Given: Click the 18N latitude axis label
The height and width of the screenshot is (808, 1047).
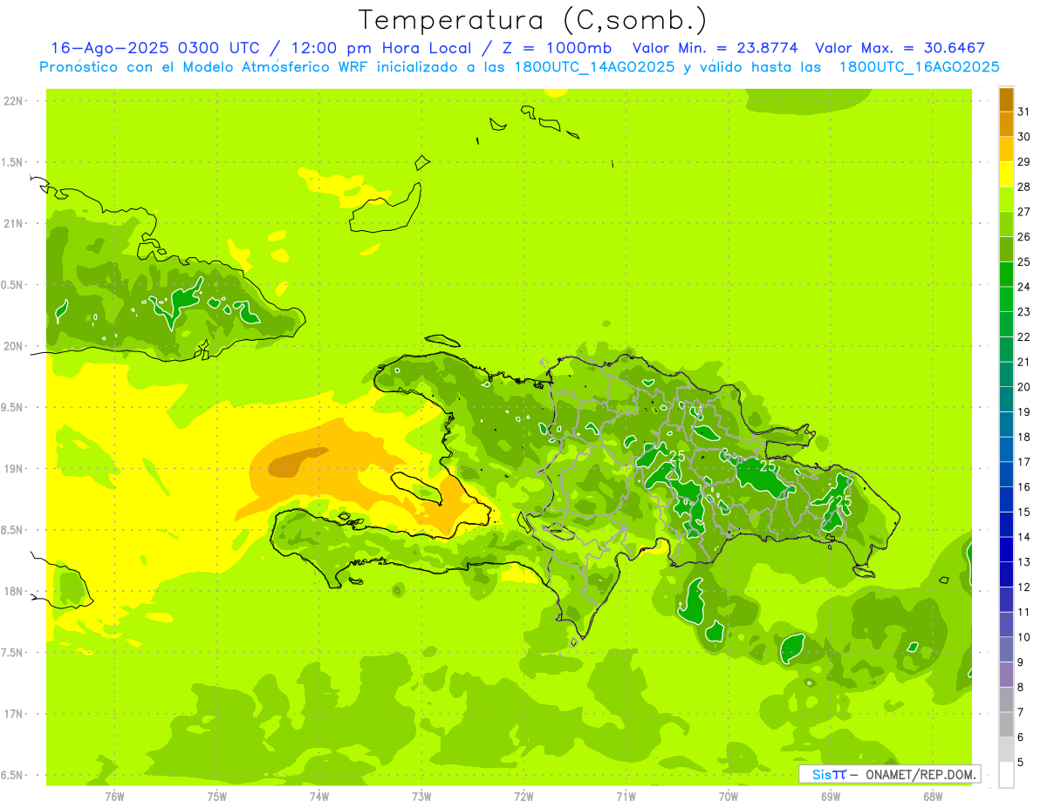Looking at the screenshot, I should [x=14, y=592].
